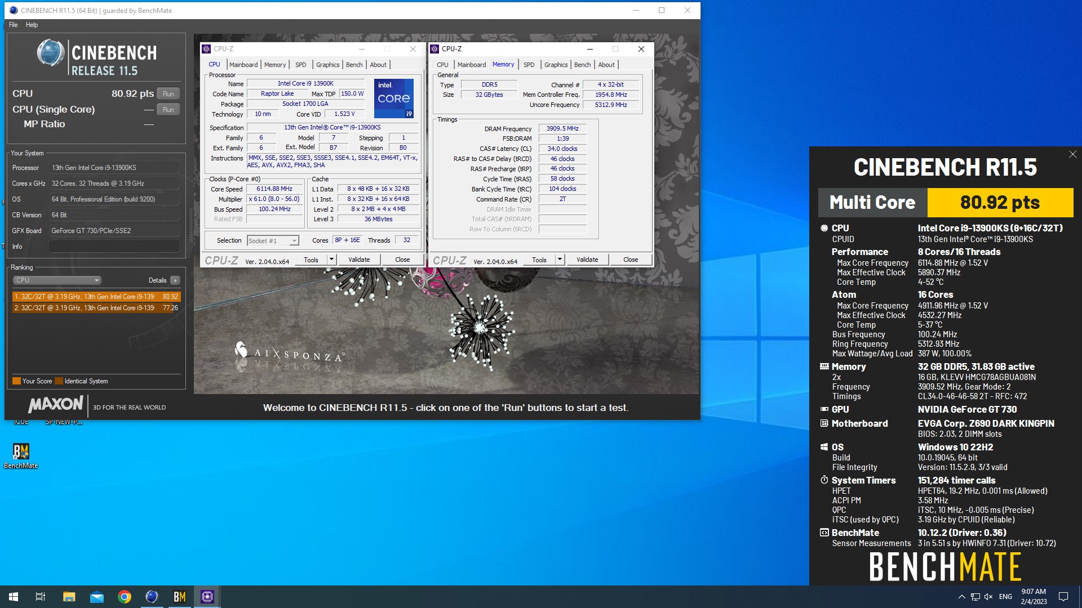This screenshot has width=1082, height=608.
Task: Open the notification center
Action: point(1063,597)
